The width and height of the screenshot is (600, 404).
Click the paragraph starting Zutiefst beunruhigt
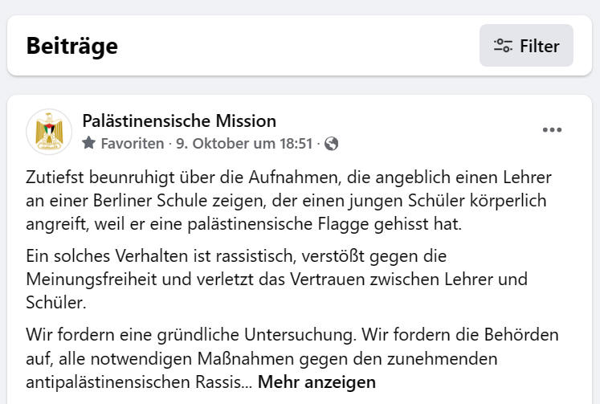(289, 201)
